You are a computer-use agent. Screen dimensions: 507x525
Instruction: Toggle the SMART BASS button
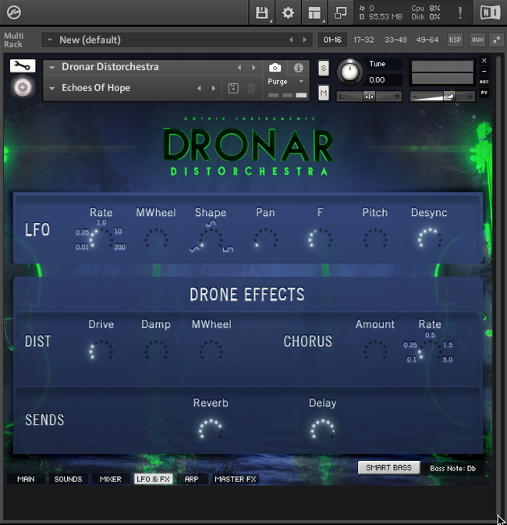coord(388,467)
